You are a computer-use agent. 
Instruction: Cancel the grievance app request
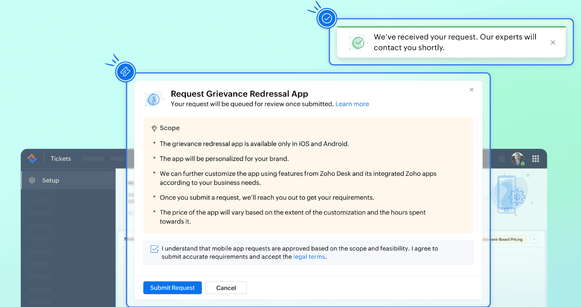click(226, 288)
